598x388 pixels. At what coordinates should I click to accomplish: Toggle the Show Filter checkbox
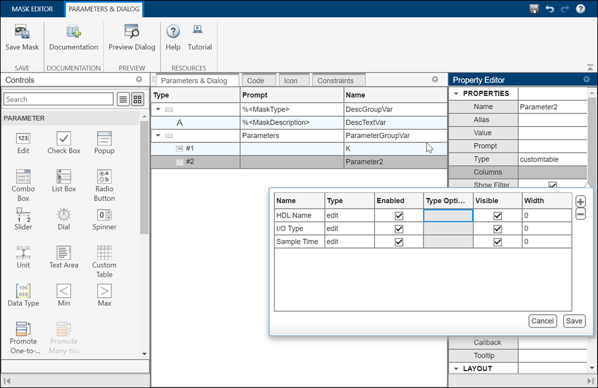click(x=552, y=186)
